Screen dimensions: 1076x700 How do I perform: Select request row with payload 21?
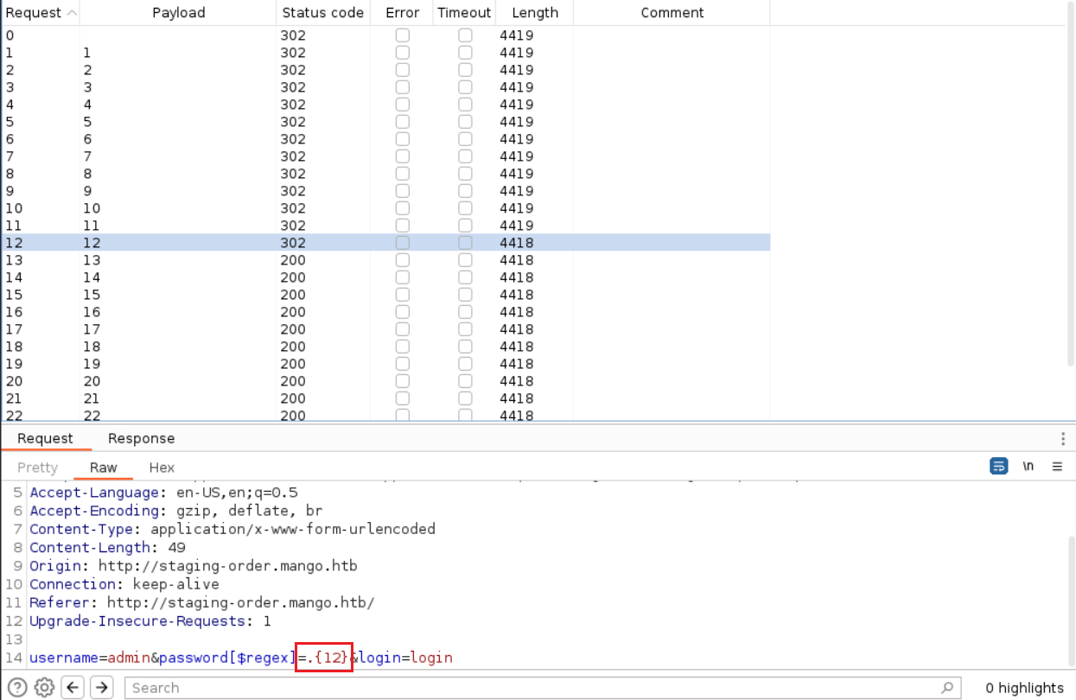[x=385, y=398]
